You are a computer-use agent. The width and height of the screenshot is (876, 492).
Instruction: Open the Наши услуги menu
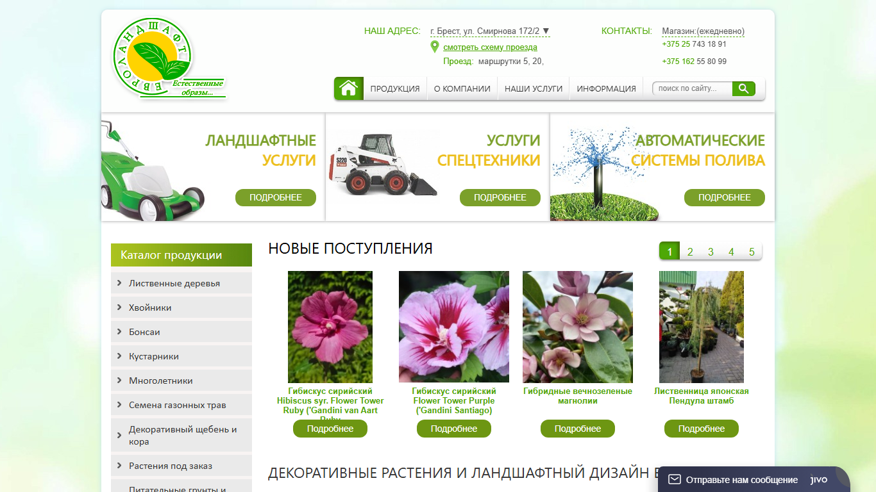tap(534, 88)
